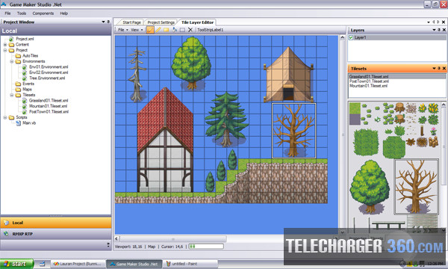
Task: Collapse the Environments folder
Action: coord(12,61)
